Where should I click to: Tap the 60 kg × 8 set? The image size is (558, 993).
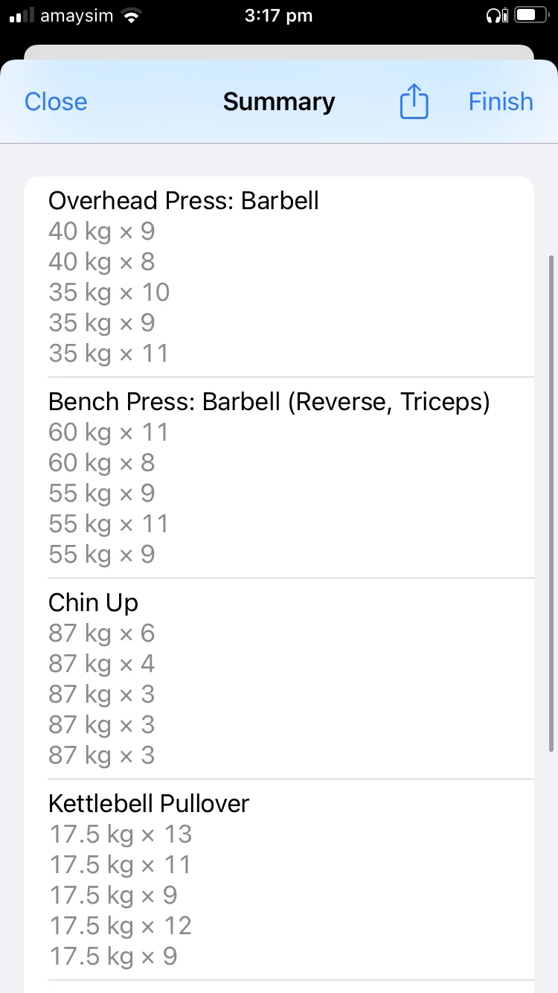point(102,463)
